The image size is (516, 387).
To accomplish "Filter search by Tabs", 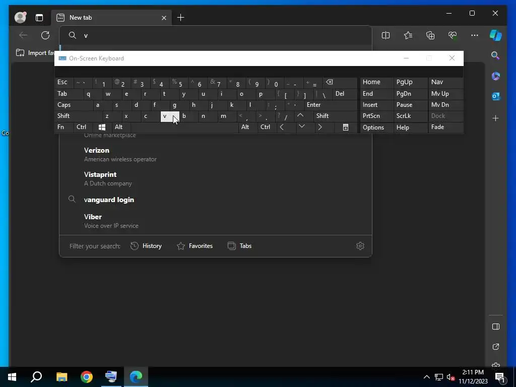I will 239,246.
